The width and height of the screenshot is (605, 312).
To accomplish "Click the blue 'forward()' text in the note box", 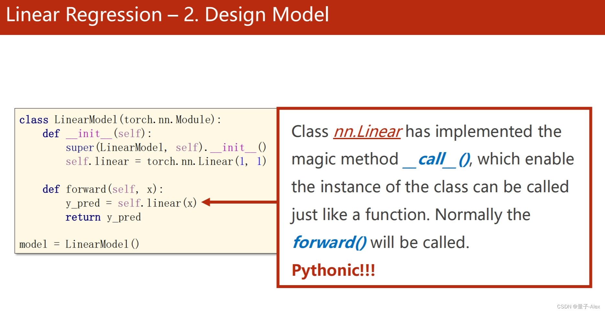I will pyautogui.click(x=329, y=242).
